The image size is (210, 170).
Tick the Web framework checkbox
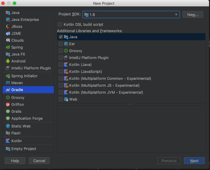point(61,99)
